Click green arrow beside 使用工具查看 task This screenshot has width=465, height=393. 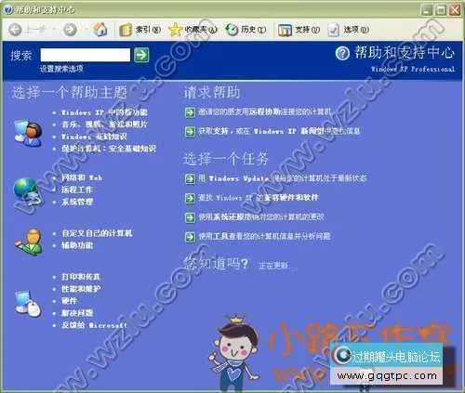coord(190,237)
